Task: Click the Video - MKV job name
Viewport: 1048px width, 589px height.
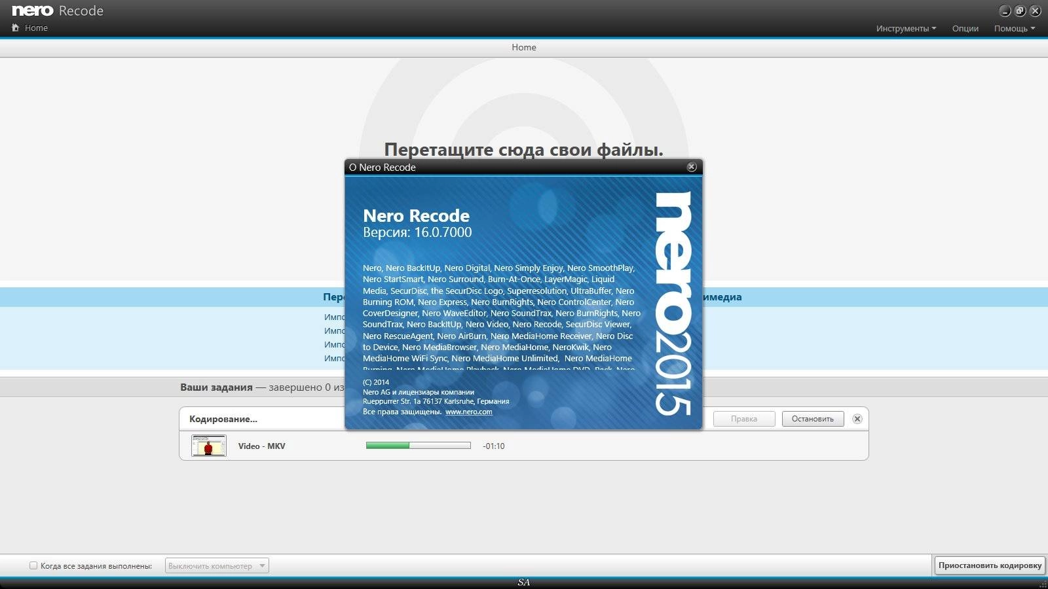Action: (x=261, y=446)
